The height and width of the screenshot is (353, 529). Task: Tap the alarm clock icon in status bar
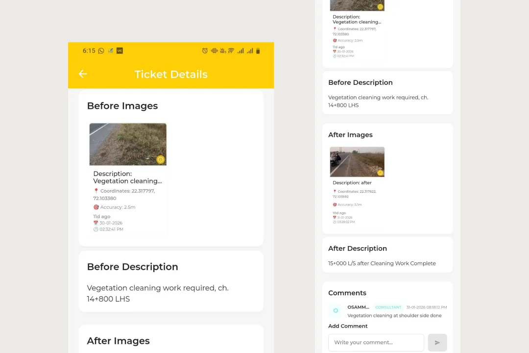(205, 50)
